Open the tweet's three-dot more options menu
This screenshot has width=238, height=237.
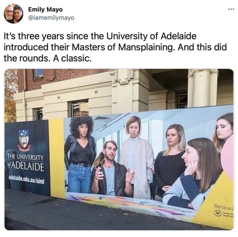click(231, 9)
